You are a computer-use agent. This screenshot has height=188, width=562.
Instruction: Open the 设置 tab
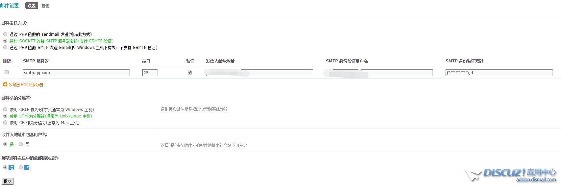click(x=32, y=6)
